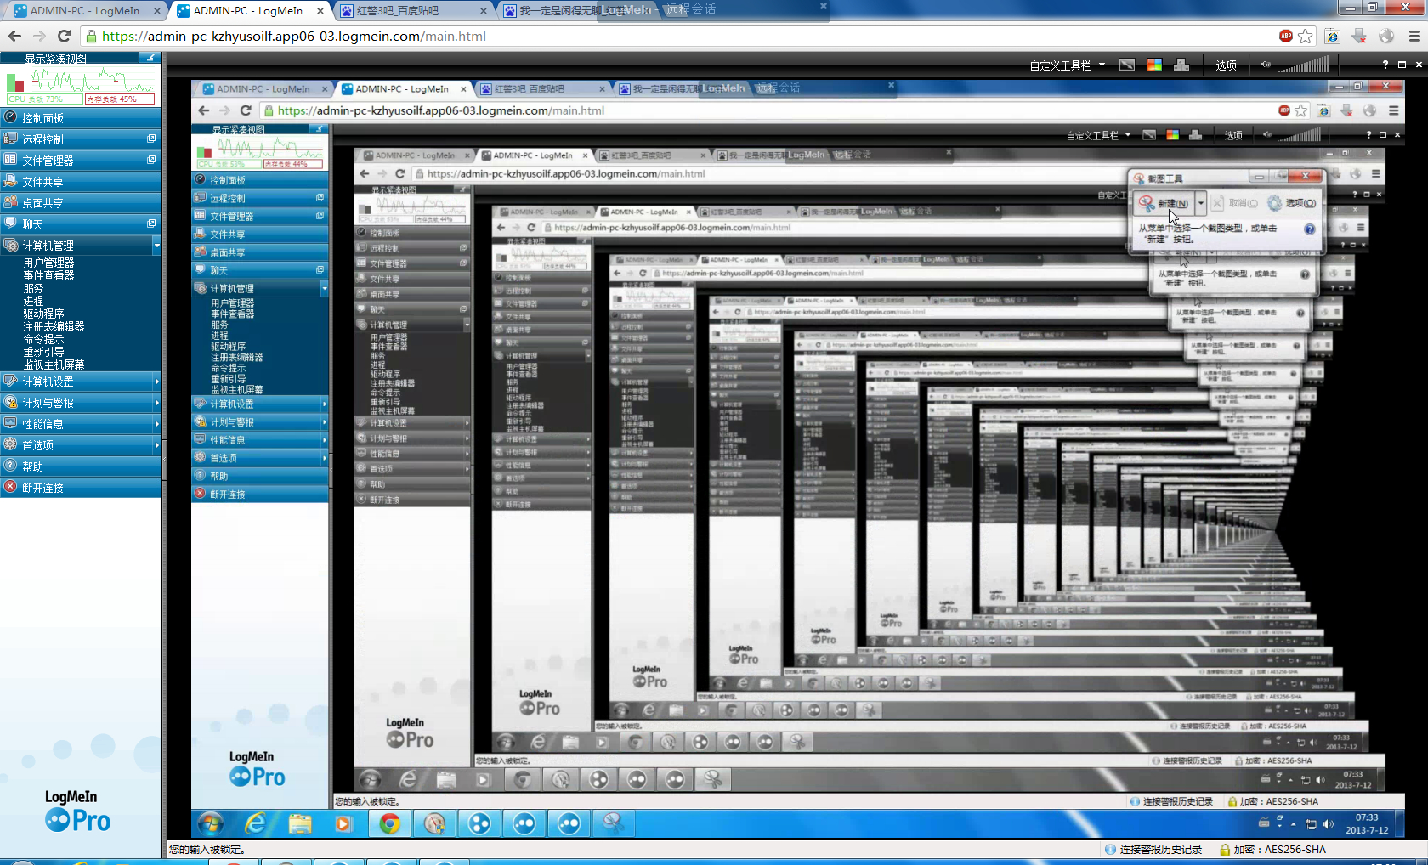Image resolution: width=1428 pixels, height=865 pixels.
Task: Select 桌面共享 in outer sidebar
Action: point(81,202)
